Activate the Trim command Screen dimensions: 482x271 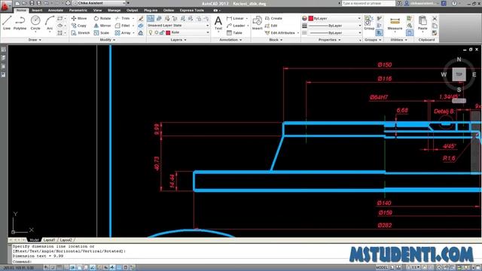123,18
